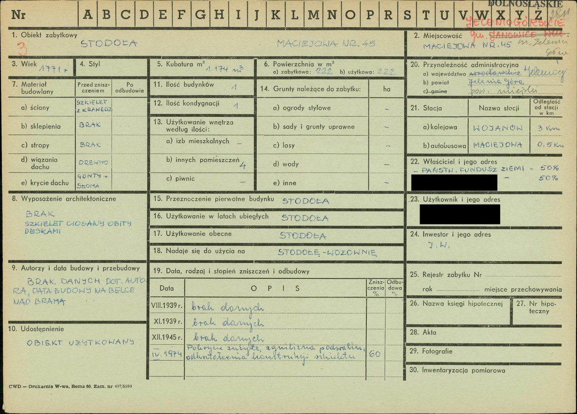The height and width of the screenshot is (414, 577).
Task: Select 'STODOŁA' in Użytkowanie obecne
Action: pyautogui.click(x=303, y=236)
